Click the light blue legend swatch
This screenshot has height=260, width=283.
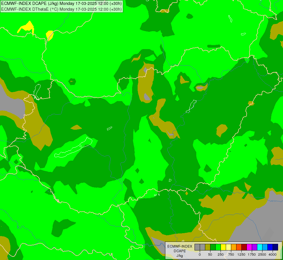click(x=265, y=247)
